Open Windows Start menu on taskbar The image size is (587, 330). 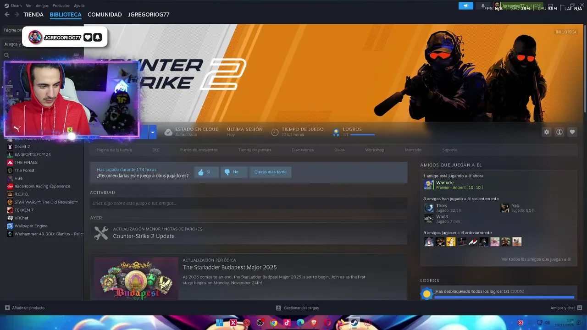(x=220, y=323)
